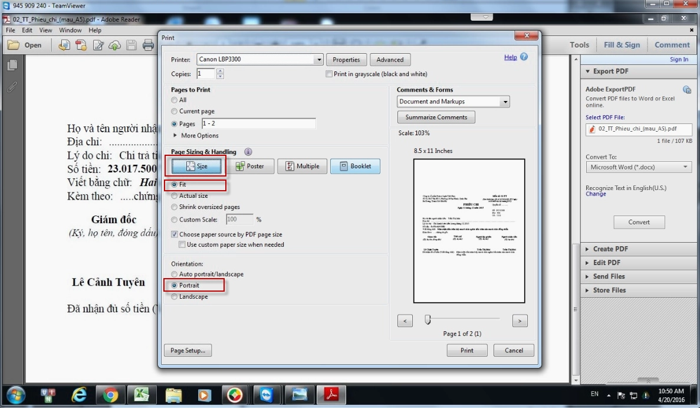This screenshot has height=408, width=700.
Task: Select the Landscape orientation option
Action: coord(175,297)
